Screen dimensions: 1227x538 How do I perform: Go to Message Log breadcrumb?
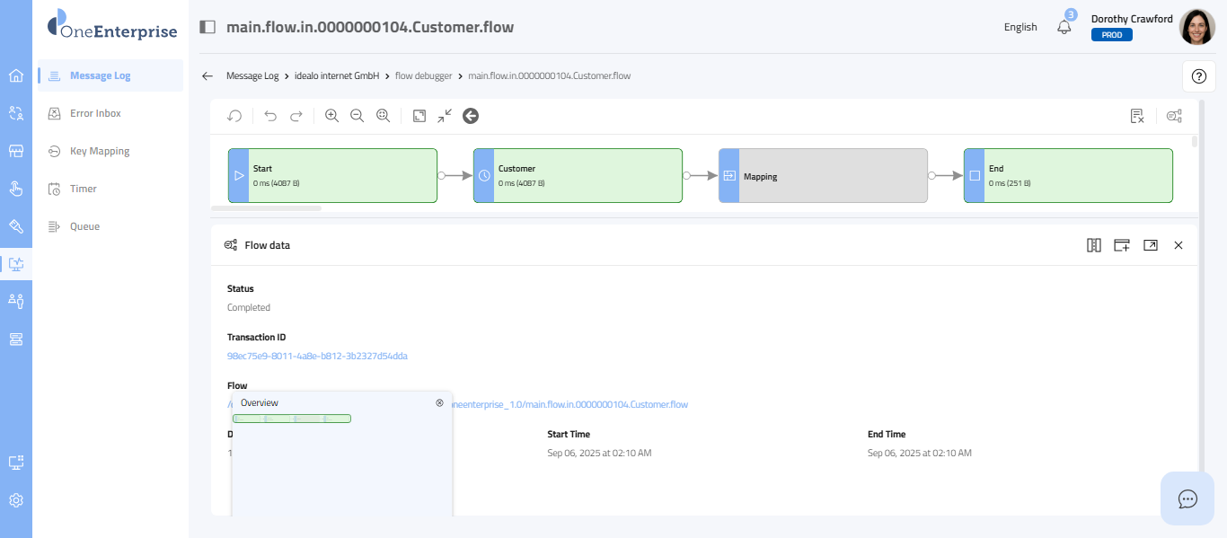pyautogui.click(x=252, y=76)
